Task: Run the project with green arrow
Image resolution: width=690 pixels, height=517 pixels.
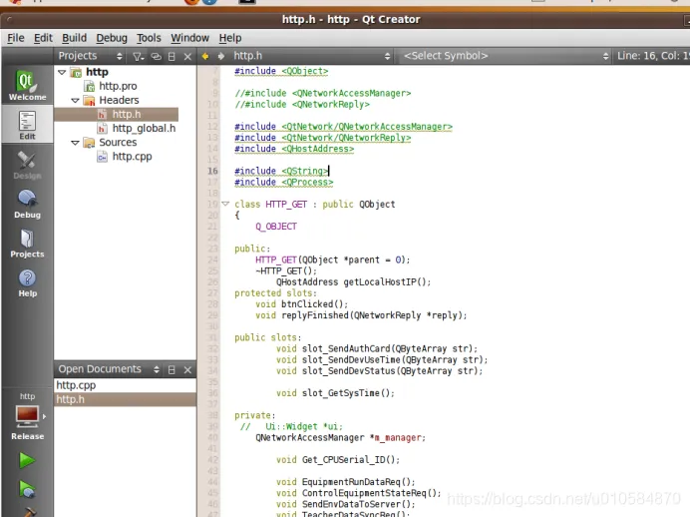Action: pyautogui.click(x=27, y=461)
